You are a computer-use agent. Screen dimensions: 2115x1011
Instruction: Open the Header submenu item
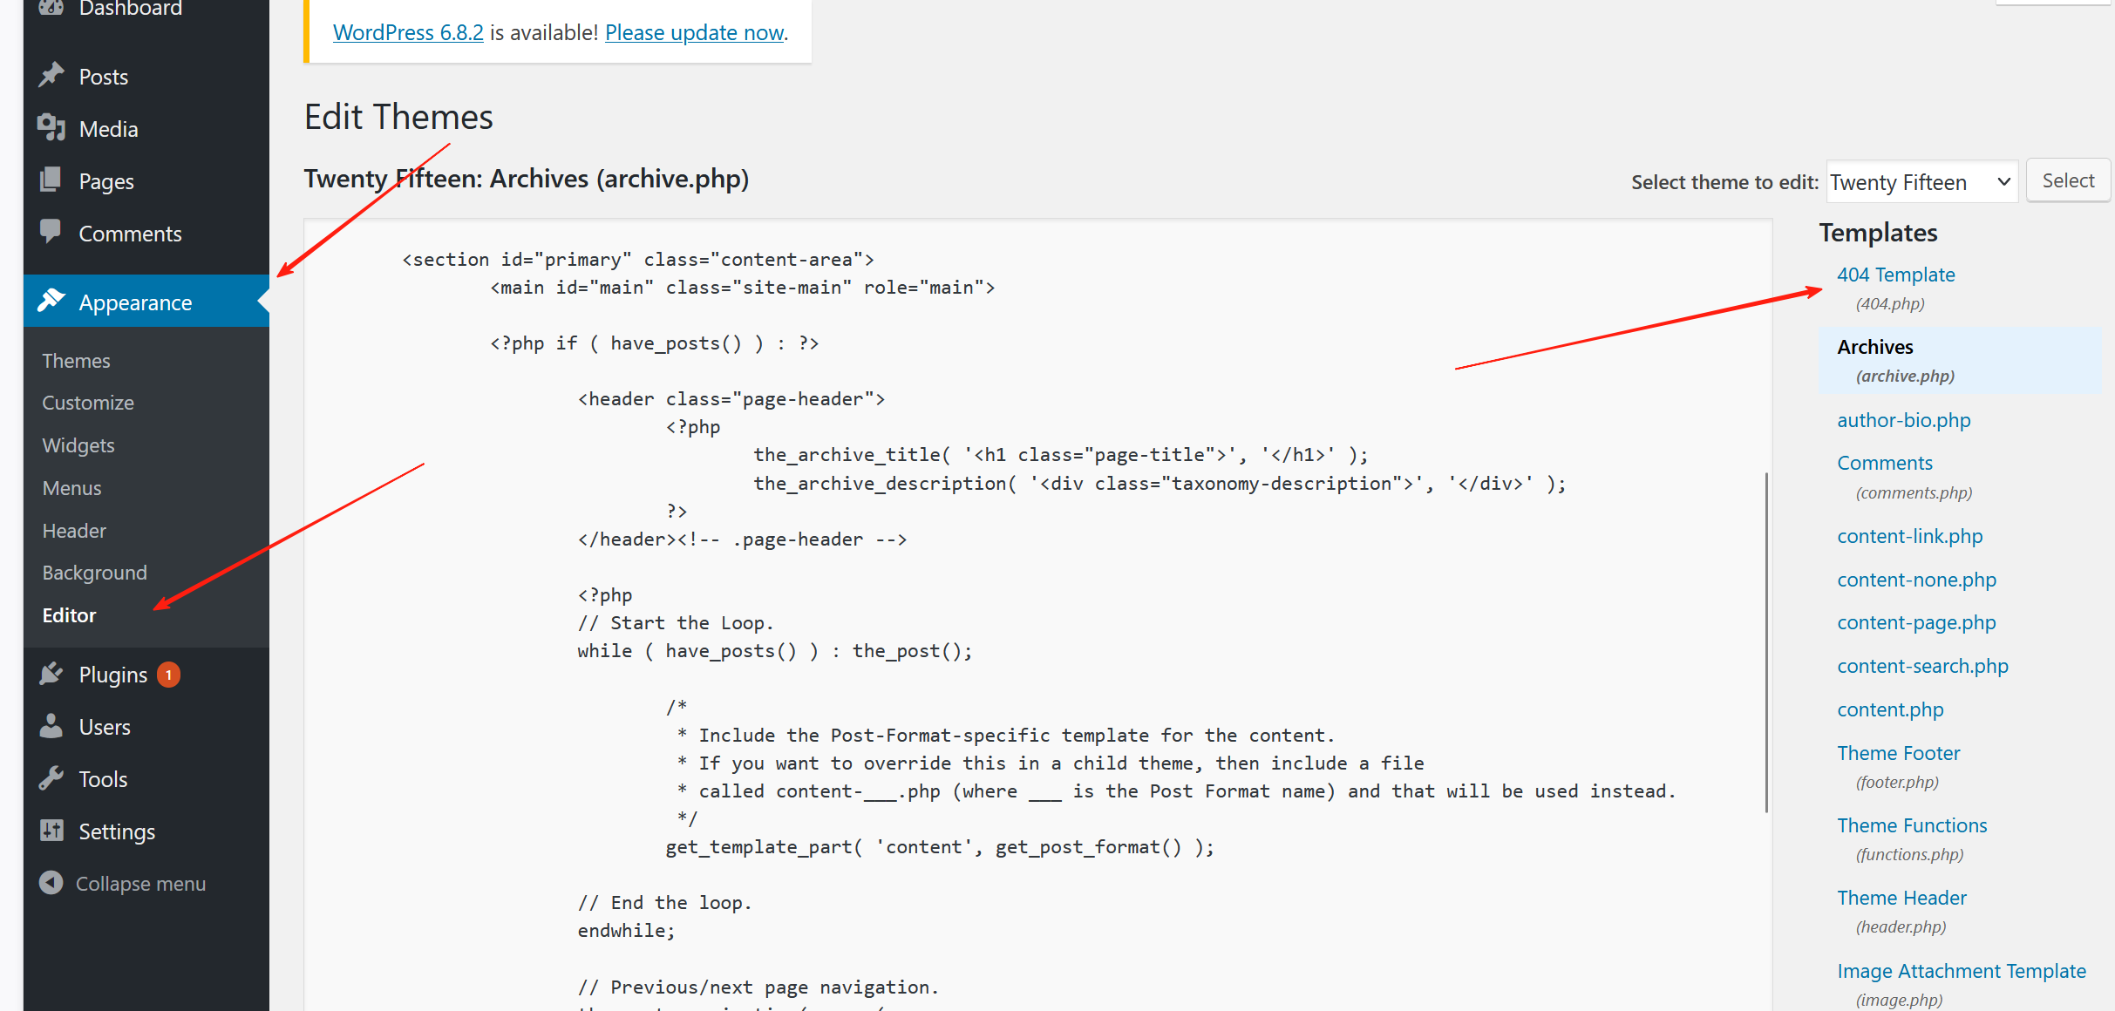pos(74,531)
